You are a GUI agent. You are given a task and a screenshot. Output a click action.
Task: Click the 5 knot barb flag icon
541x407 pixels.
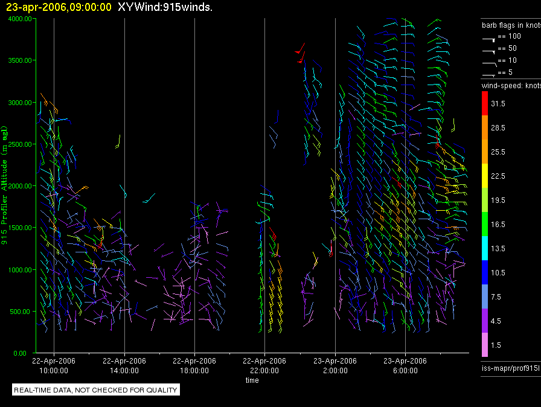(488, 74)
